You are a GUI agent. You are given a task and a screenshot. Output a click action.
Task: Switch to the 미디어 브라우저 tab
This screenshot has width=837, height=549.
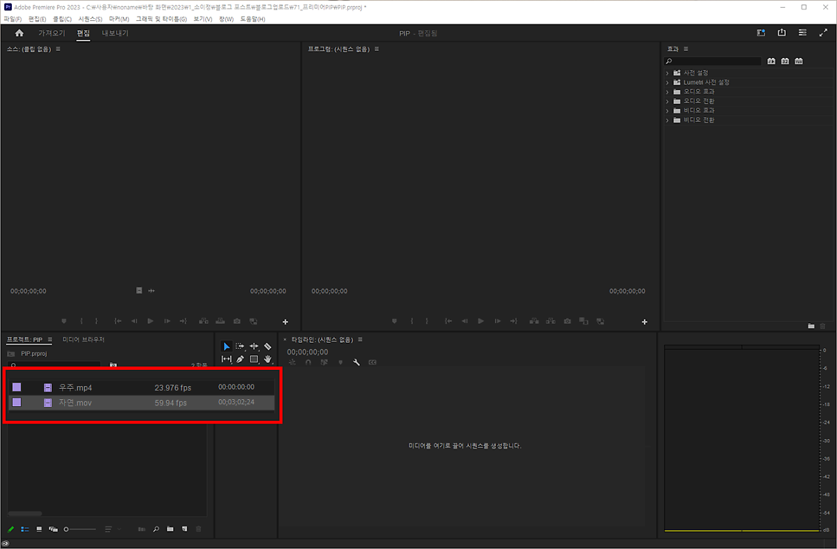[x=83, y=340]
